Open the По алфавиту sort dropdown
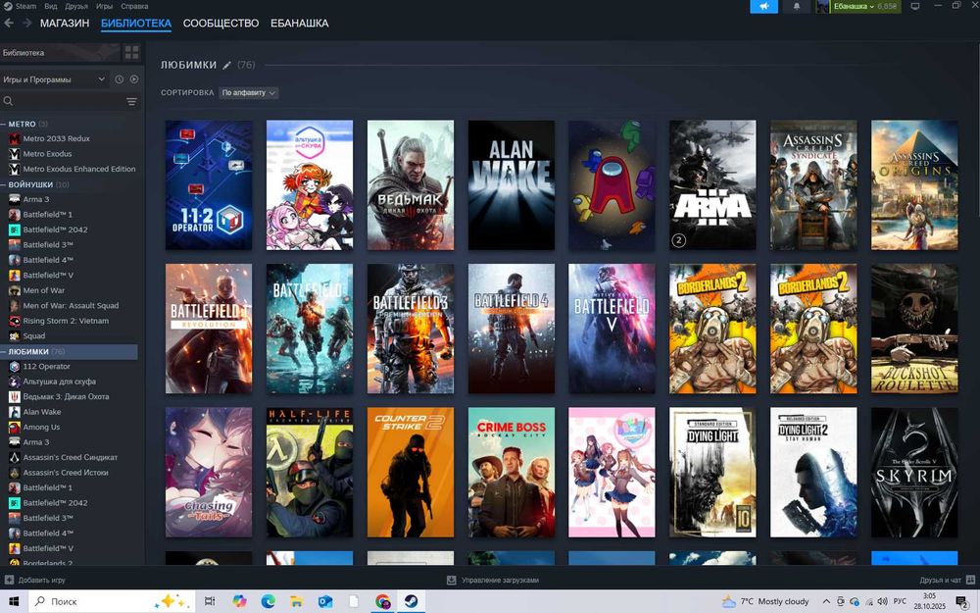 (248, 92)
